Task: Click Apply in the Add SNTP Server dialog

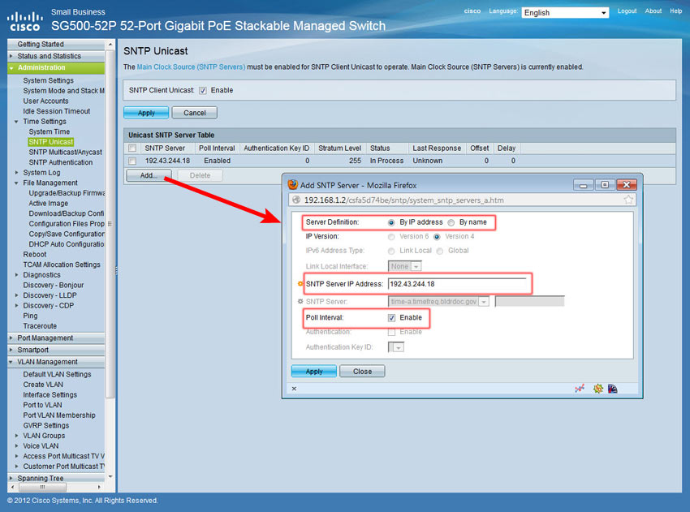Action: pos(314,372)
